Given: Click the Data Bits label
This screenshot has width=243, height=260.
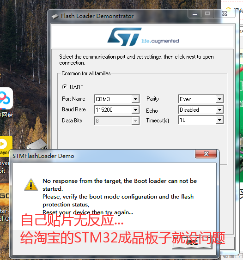Looking at the screenshot, I should pos(72,121).
